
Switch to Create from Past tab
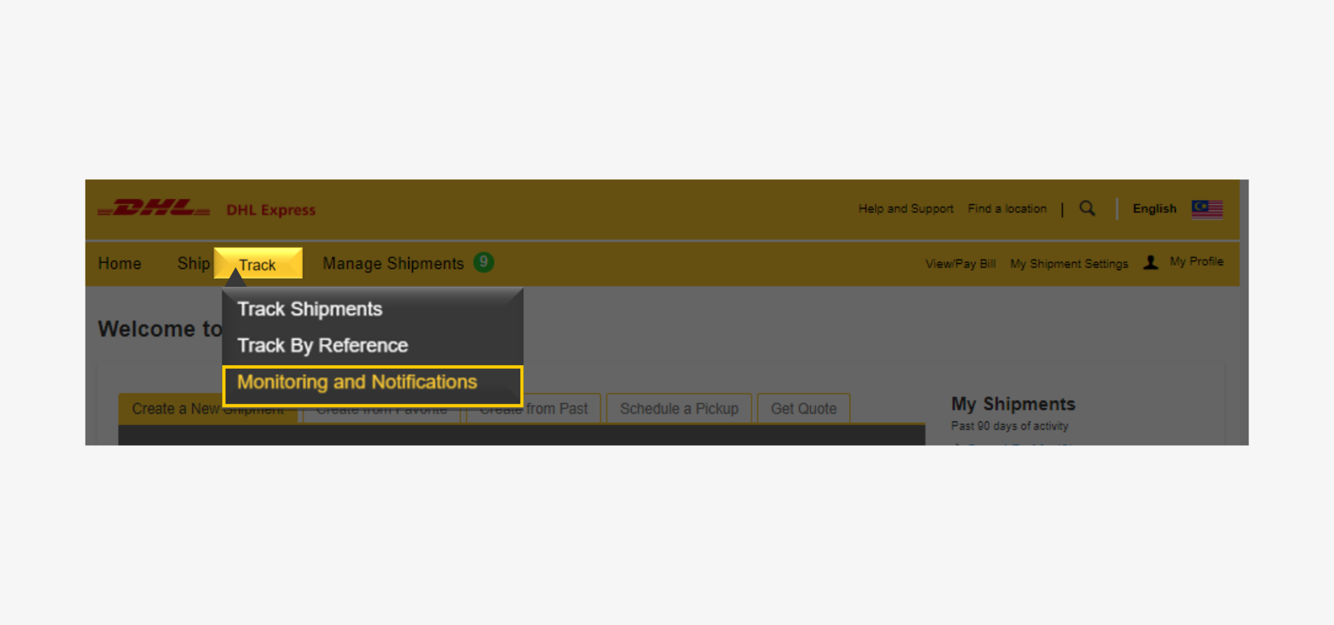click(534, 408)
